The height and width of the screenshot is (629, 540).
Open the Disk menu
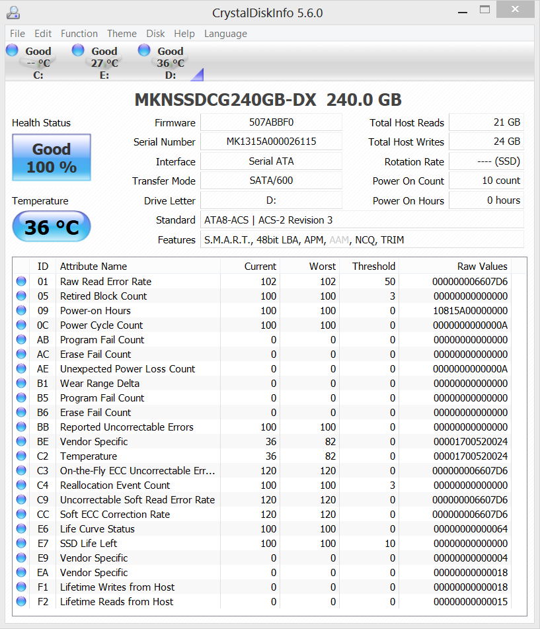pyautogui.click(x=155, y=34)
